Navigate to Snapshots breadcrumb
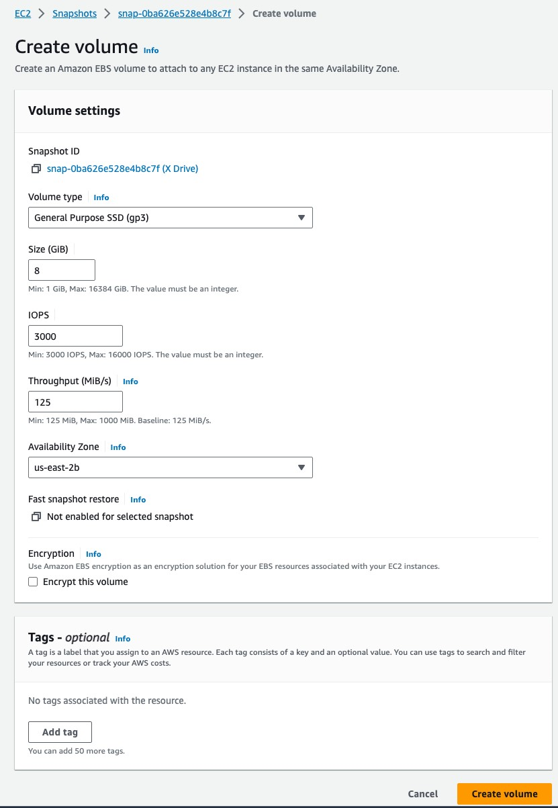This screenshot has width=558, height=808. 75,13
